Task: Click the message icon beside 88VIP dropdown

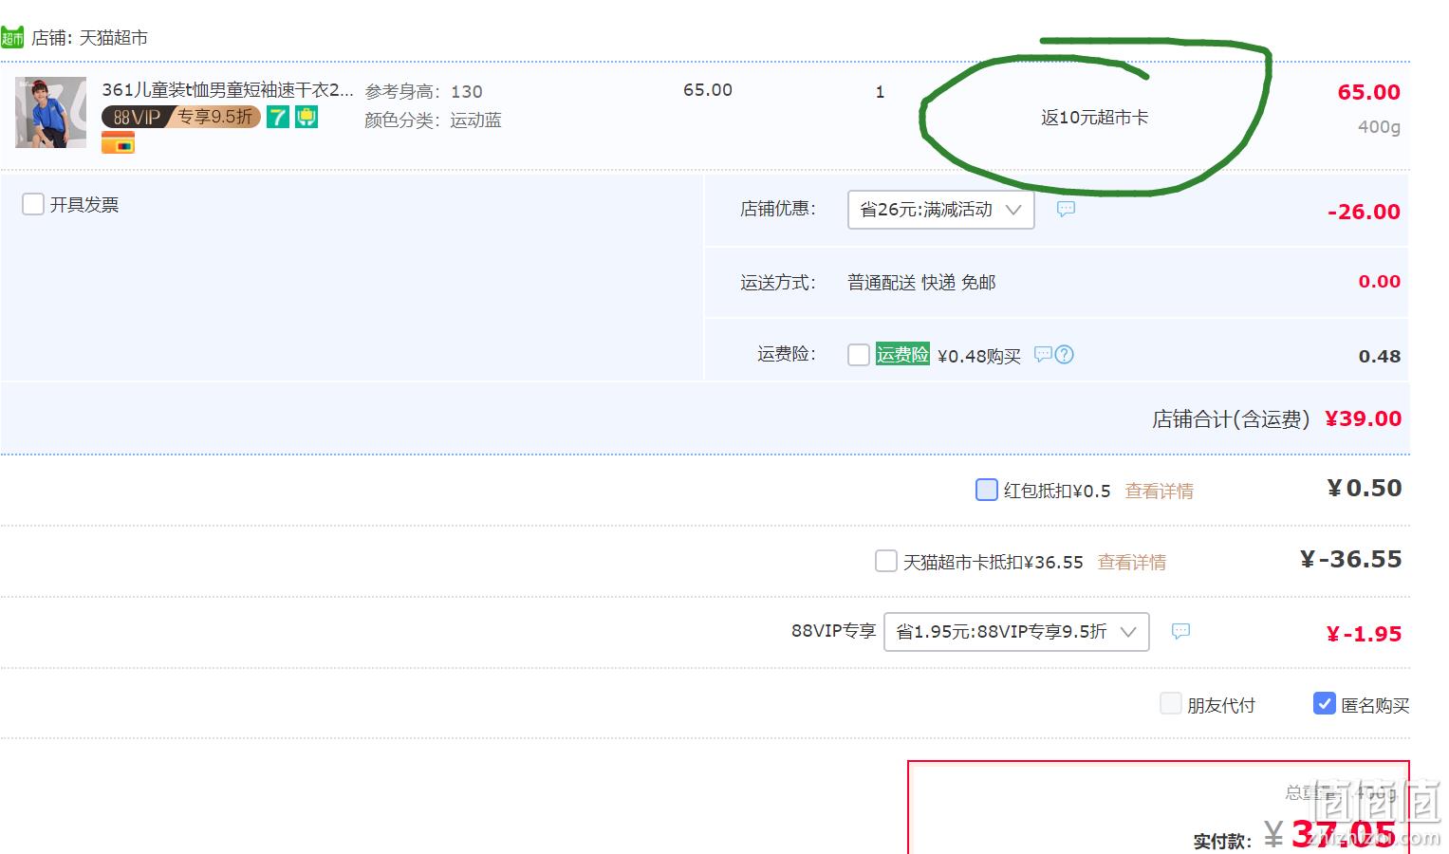Action: (x=1180, y=631)
